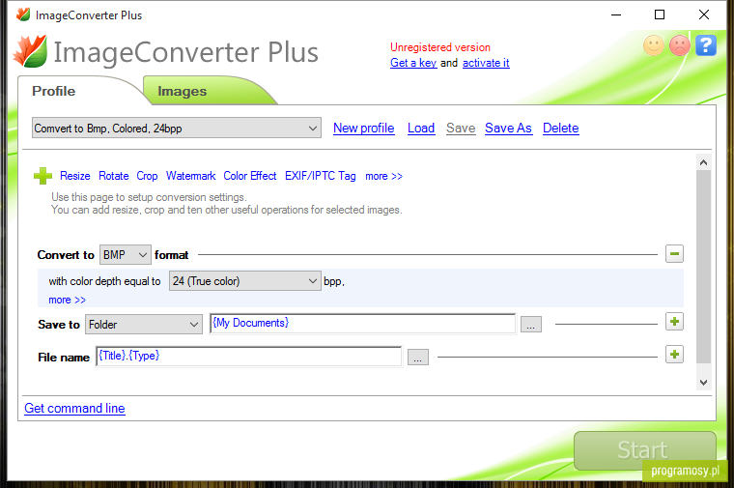Image resolution: width=734 pixels, height=488 pixels.
Task: Click the Delete profile link
Action: point(561,128)
